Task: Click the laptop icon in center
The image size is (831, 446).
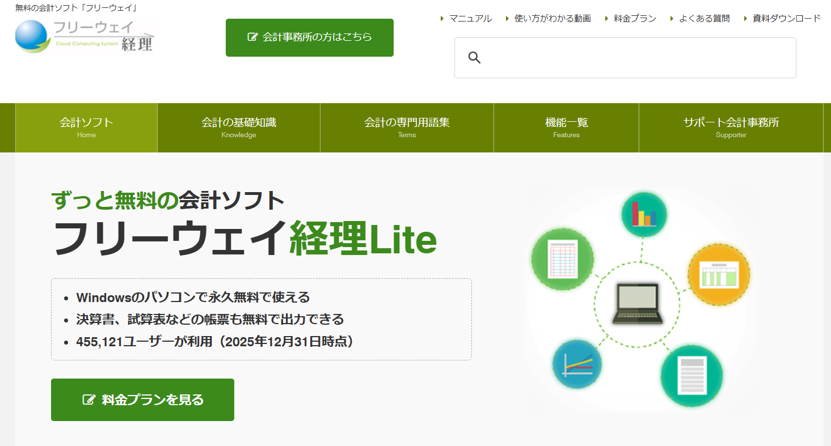Action: [x=637, y=304]
